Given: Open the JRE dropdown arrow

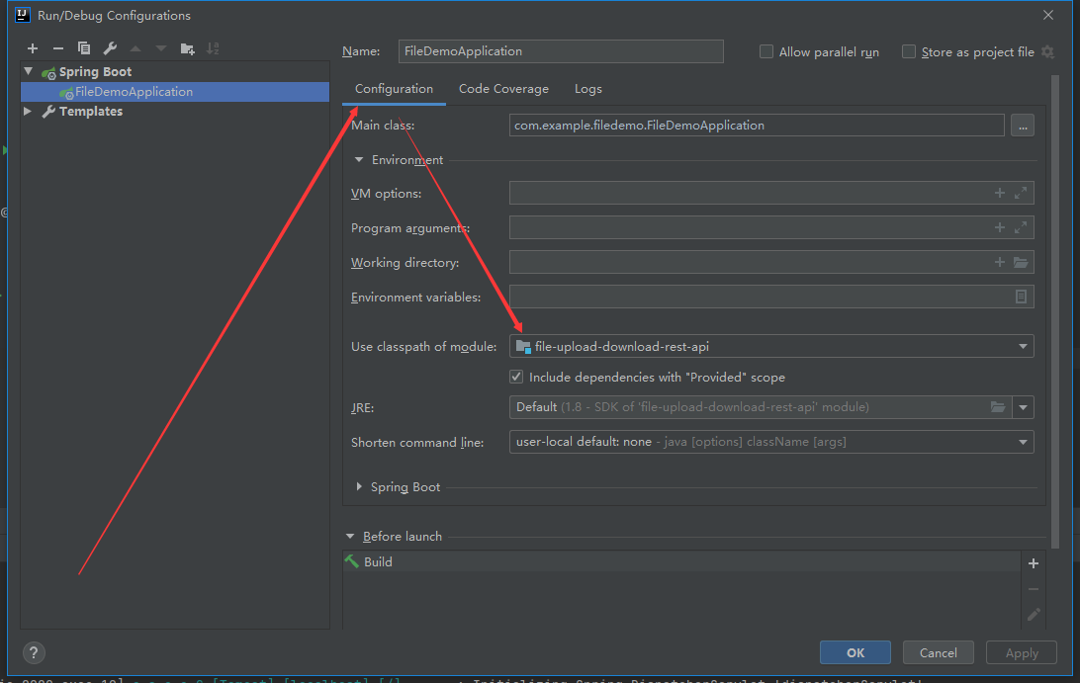Looking at the screenshot, I should 1023,407.
